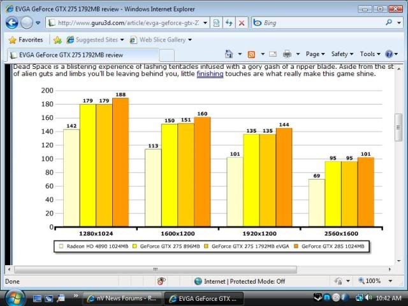Open the search provider dropdown arrow
Viewport: 408px width, 306px height.
coord(399,23)
